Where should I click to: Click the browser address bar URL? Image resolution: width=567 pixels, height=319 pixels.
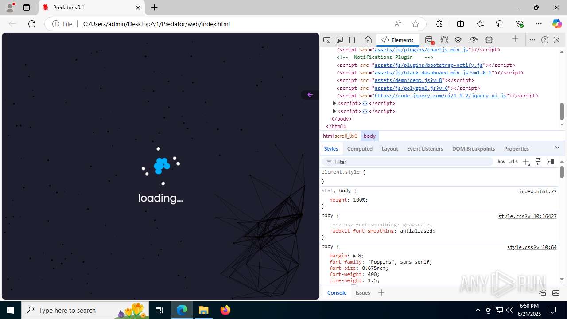(x=156, y=24)
